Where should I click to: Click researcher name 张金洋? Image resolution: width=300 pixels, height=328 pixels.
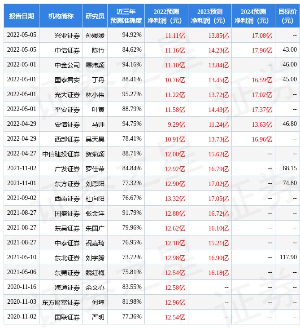coord(95,213)
